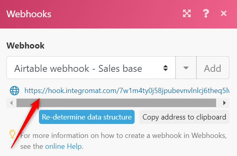The image size is (237, 156).
Task: Open the online Help link
Action: point(63,146)
